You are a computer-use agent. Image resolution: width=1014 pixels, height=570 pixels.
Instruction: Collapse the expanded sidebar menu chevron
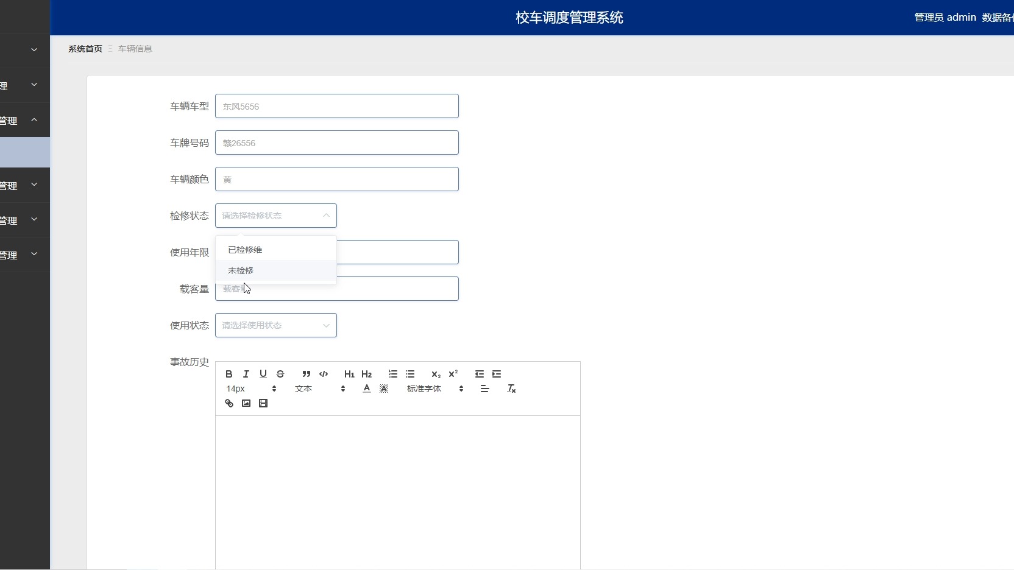(x=34, y=120)
